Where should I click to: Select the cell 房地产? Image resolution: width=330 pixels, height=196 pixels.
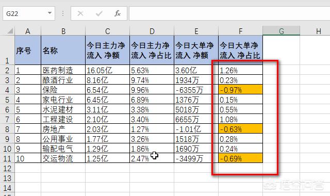[63, 129]
